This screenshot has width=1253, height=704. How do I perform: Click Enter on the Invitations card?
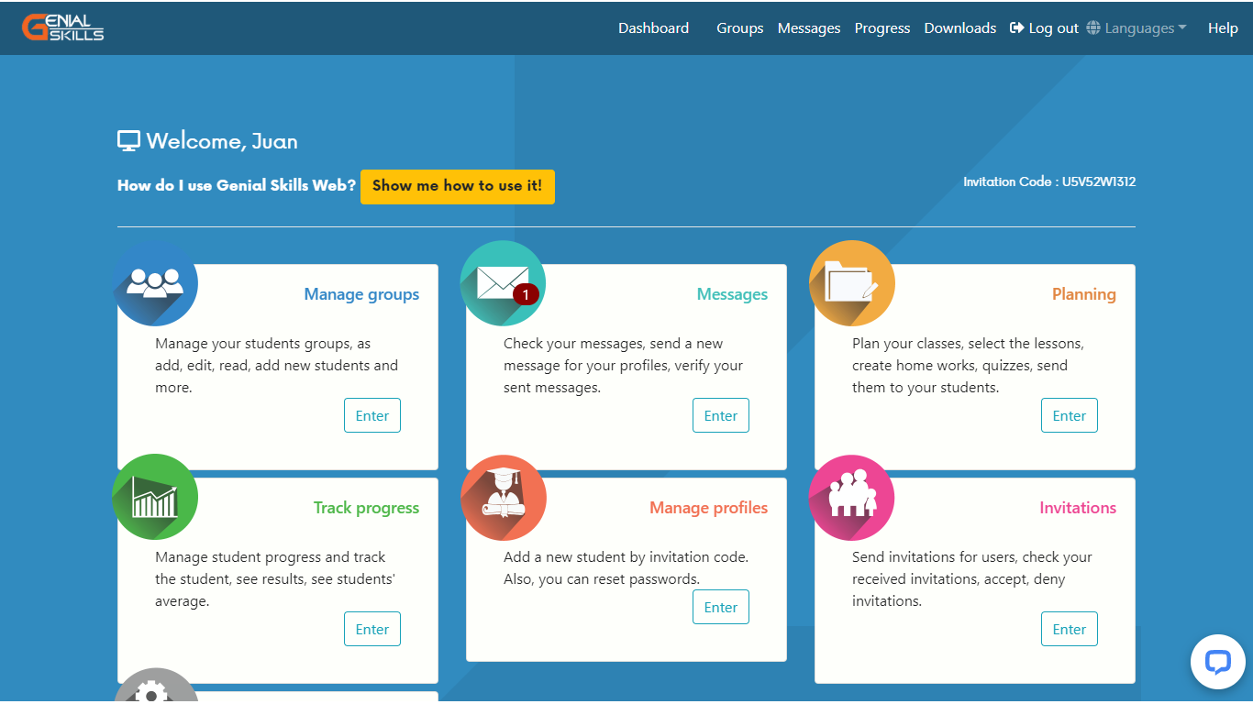tap(1070, 629)
